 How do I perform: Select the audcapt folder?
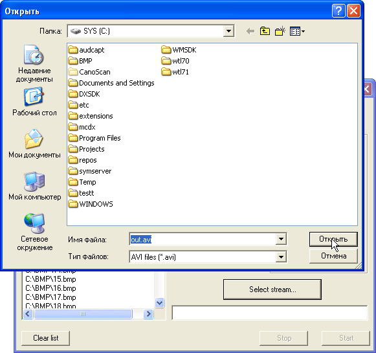click(86, 50)
